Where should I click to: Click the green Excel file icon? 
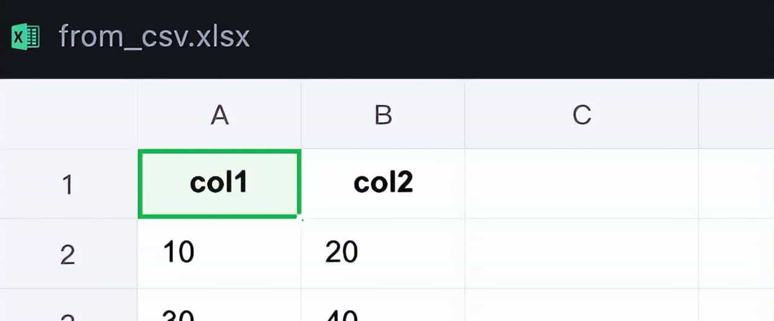[x=25, y=37]
